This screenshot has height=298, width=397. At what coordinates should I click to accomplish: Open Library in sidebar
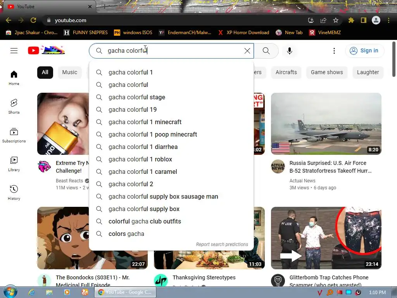[x=14, y=164]
